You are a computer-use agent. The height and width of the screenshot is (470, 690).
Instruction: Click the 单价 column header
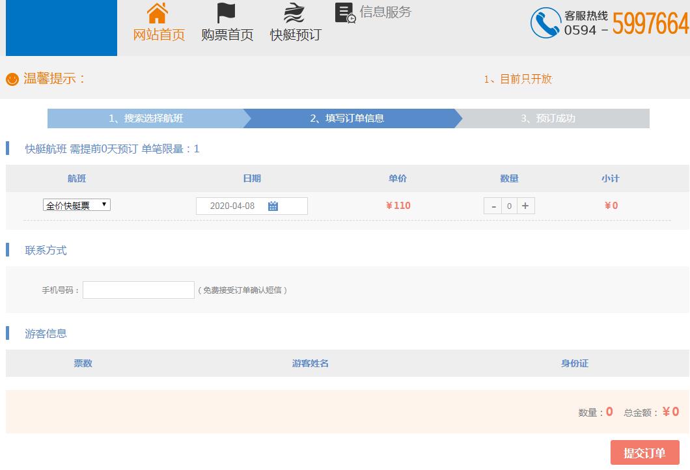tap(397, 178)
